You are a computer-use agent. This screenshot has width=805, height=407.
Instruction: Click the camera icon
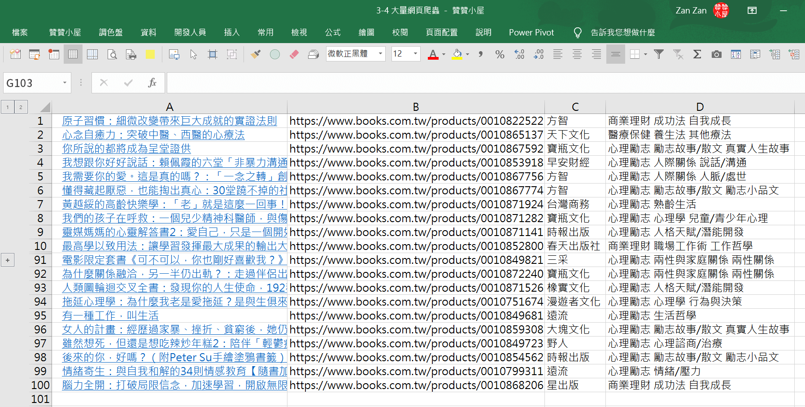(x=717, y=54)
